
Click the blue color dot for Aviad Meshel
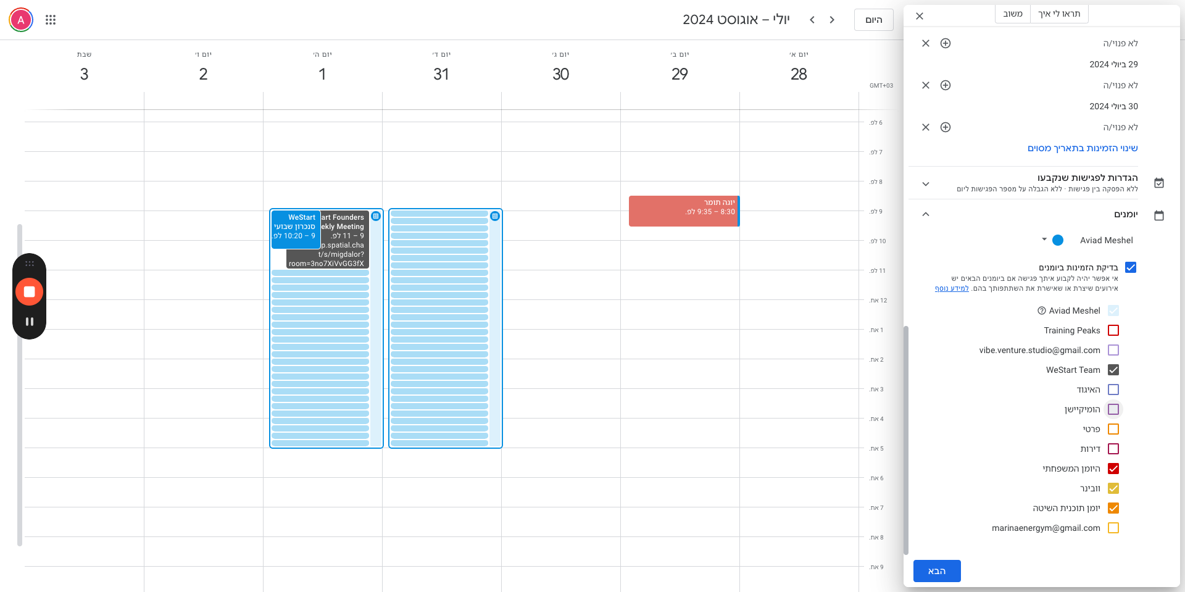1058,240
